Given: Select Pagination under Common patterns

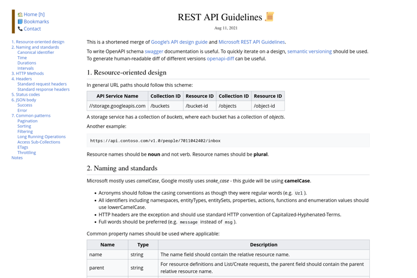Looking at the screenshot, I should (x=27, y=121).
